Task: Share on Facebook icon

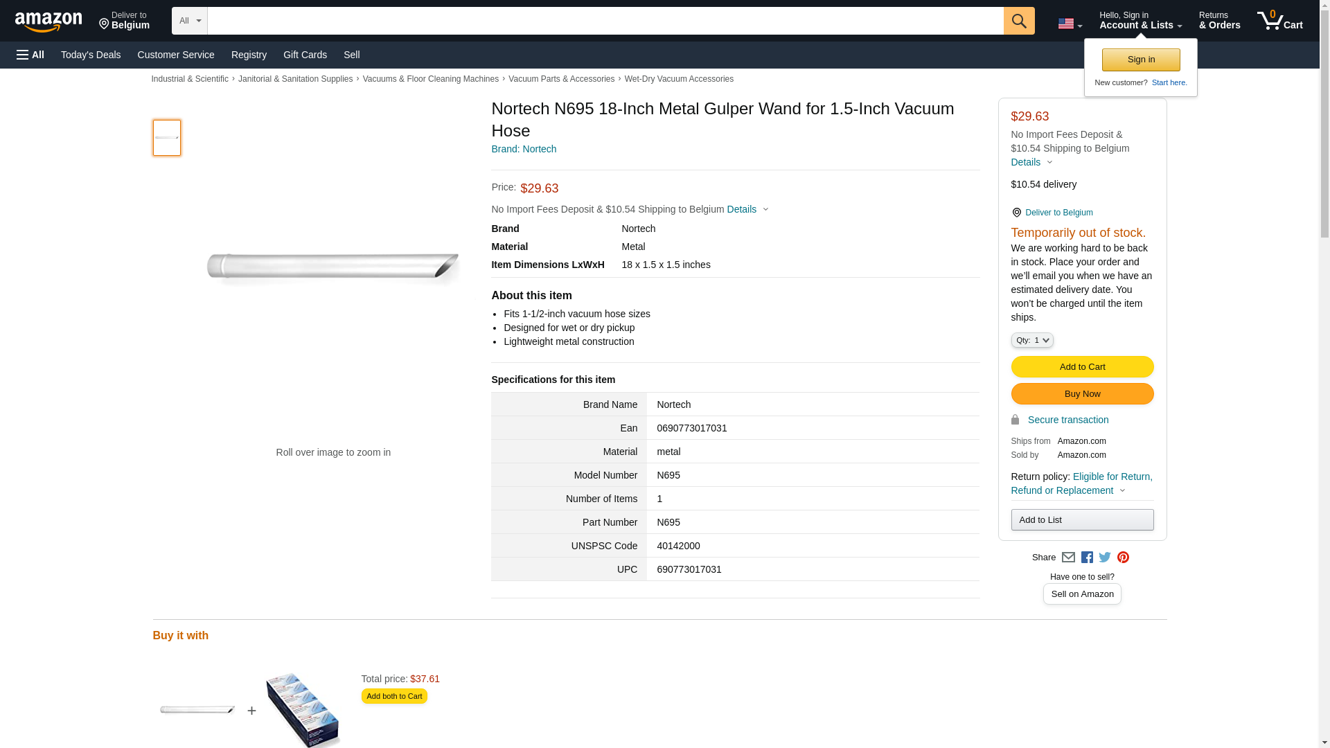Action: point(1087,558)
